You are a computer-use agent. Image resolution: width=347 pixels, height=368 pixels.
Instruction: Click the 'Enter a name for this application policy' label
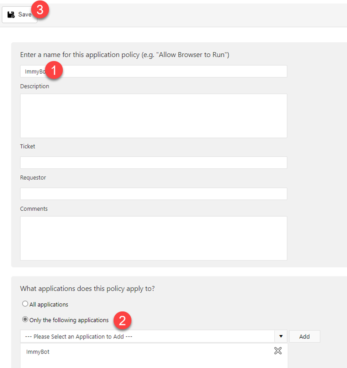(x=125, y=55)
